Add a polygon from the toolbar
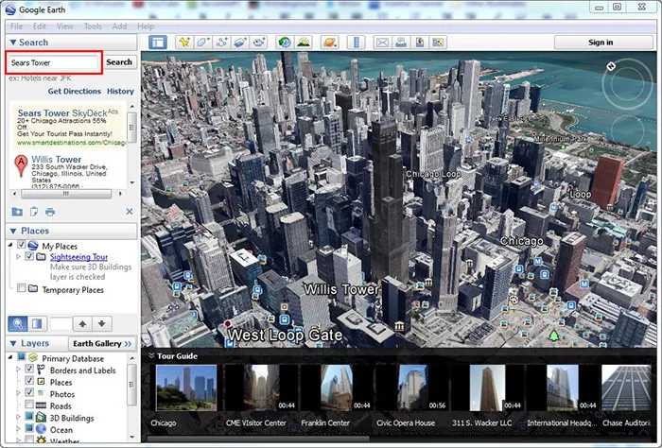662x448 pixels. click(202, 43)
